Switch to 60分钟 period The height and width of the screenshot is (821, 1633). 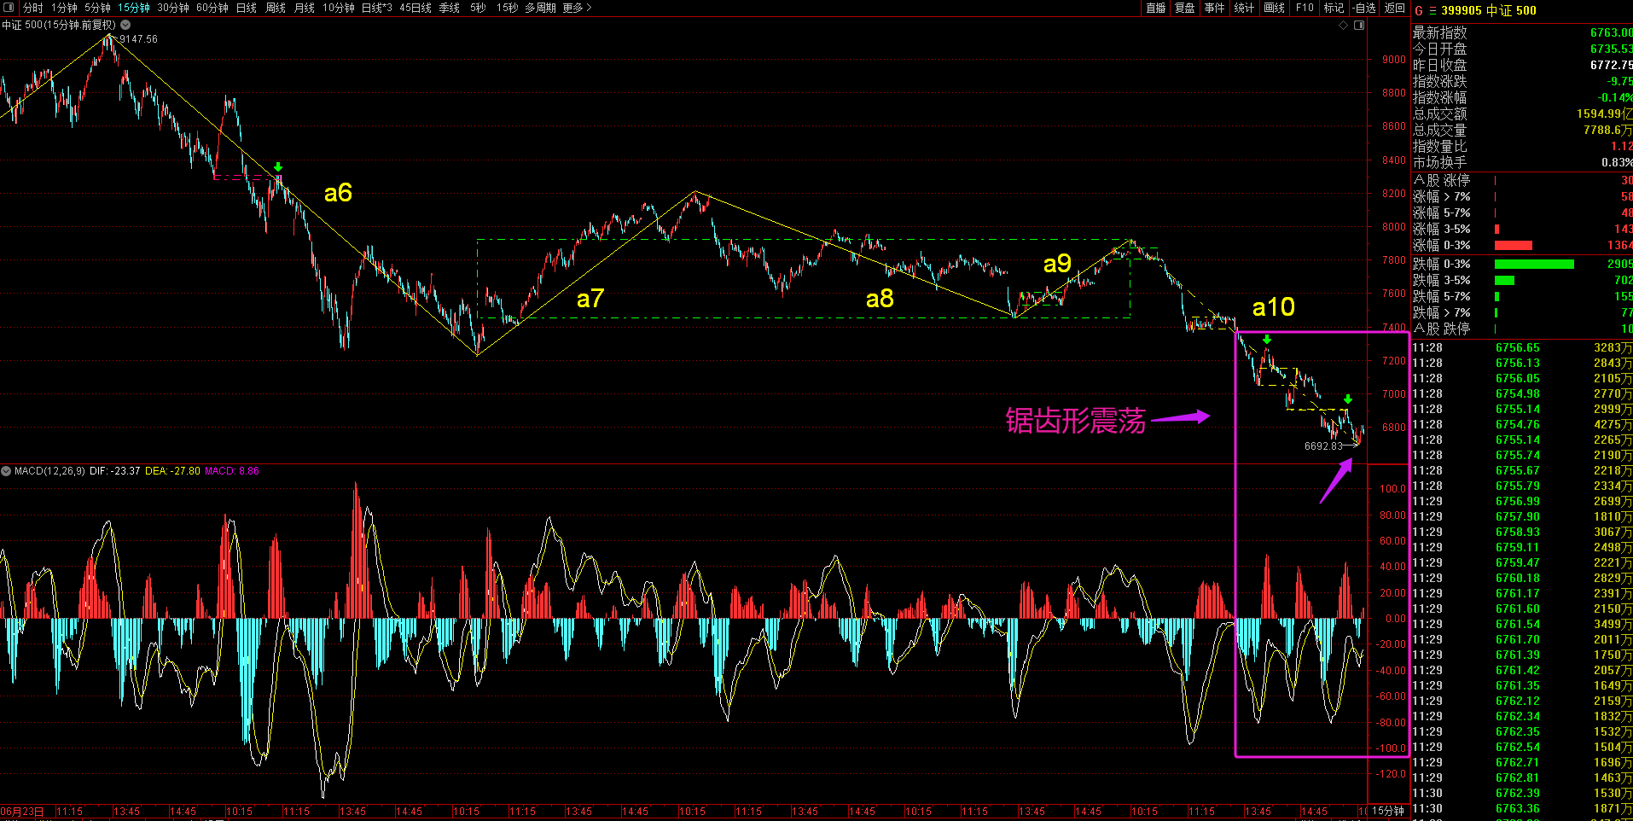tap(212, 8)
